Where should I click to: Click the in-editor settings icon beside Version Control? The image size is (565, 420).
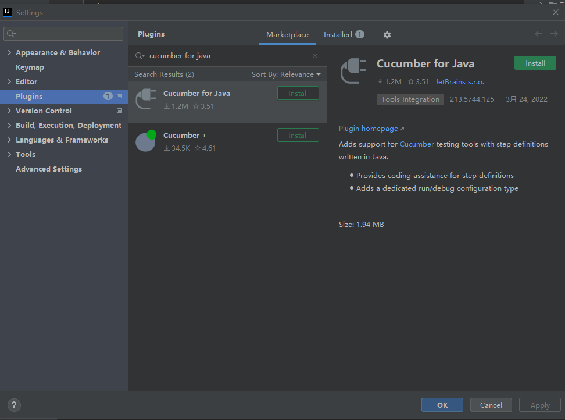point(119,111)
